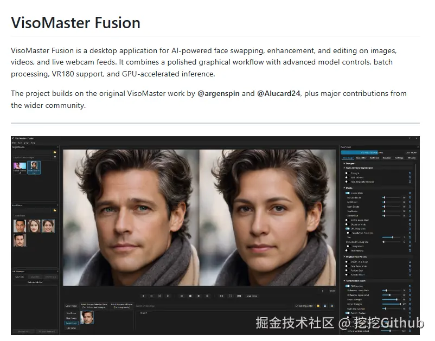Click the Batch Process All Faces button
The image size is (435, 341).
(122, 306)
